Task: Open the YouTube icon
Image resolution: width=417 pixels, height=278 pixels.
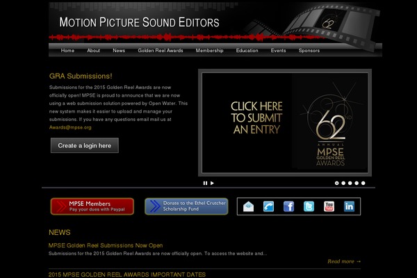Action: tap(329, 206)
